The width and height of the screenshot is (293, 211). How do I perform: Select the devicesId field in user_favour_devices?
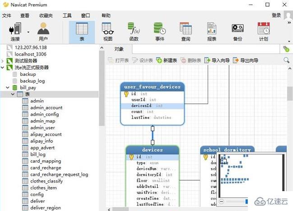153,106
